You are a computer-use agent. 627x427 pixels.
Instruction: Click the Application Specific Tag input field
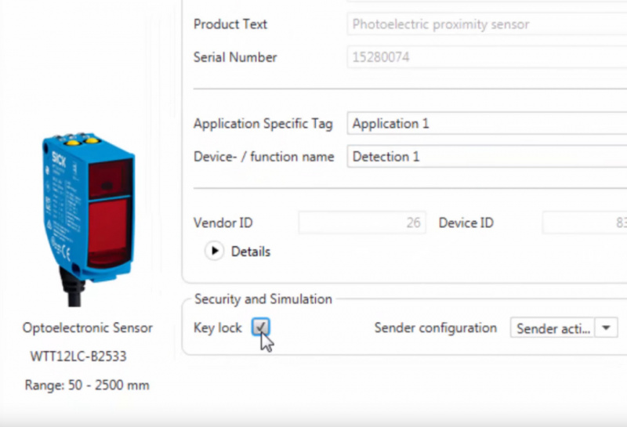coord(486,124)
